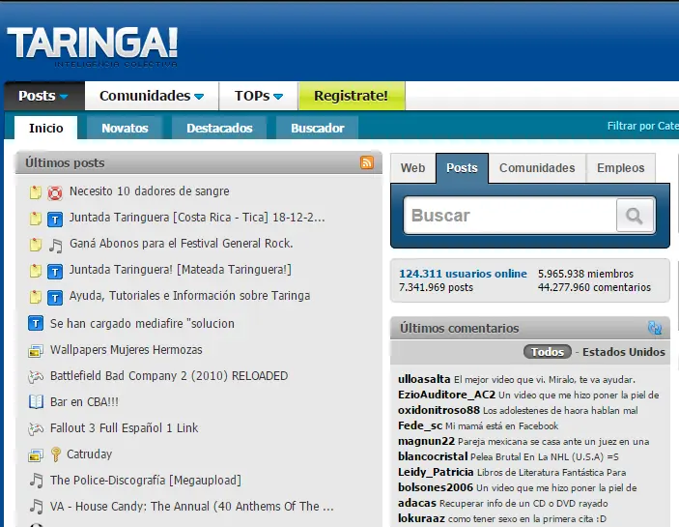Click the book icon beside Bar en CBA!!!
The height and width of the screenshot is (527, 679).
point(36,402)
